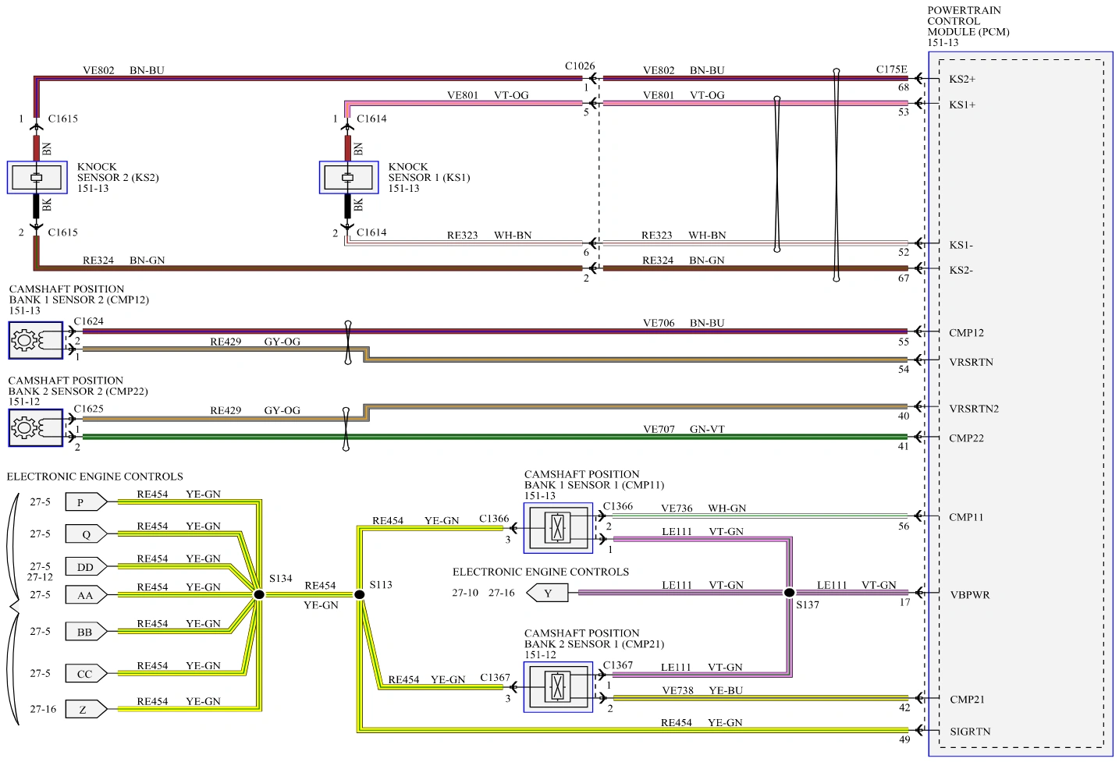Viewport: 1119px width, 762px height.
Task: Click the KS1- pin label
Action: point(961,246)
